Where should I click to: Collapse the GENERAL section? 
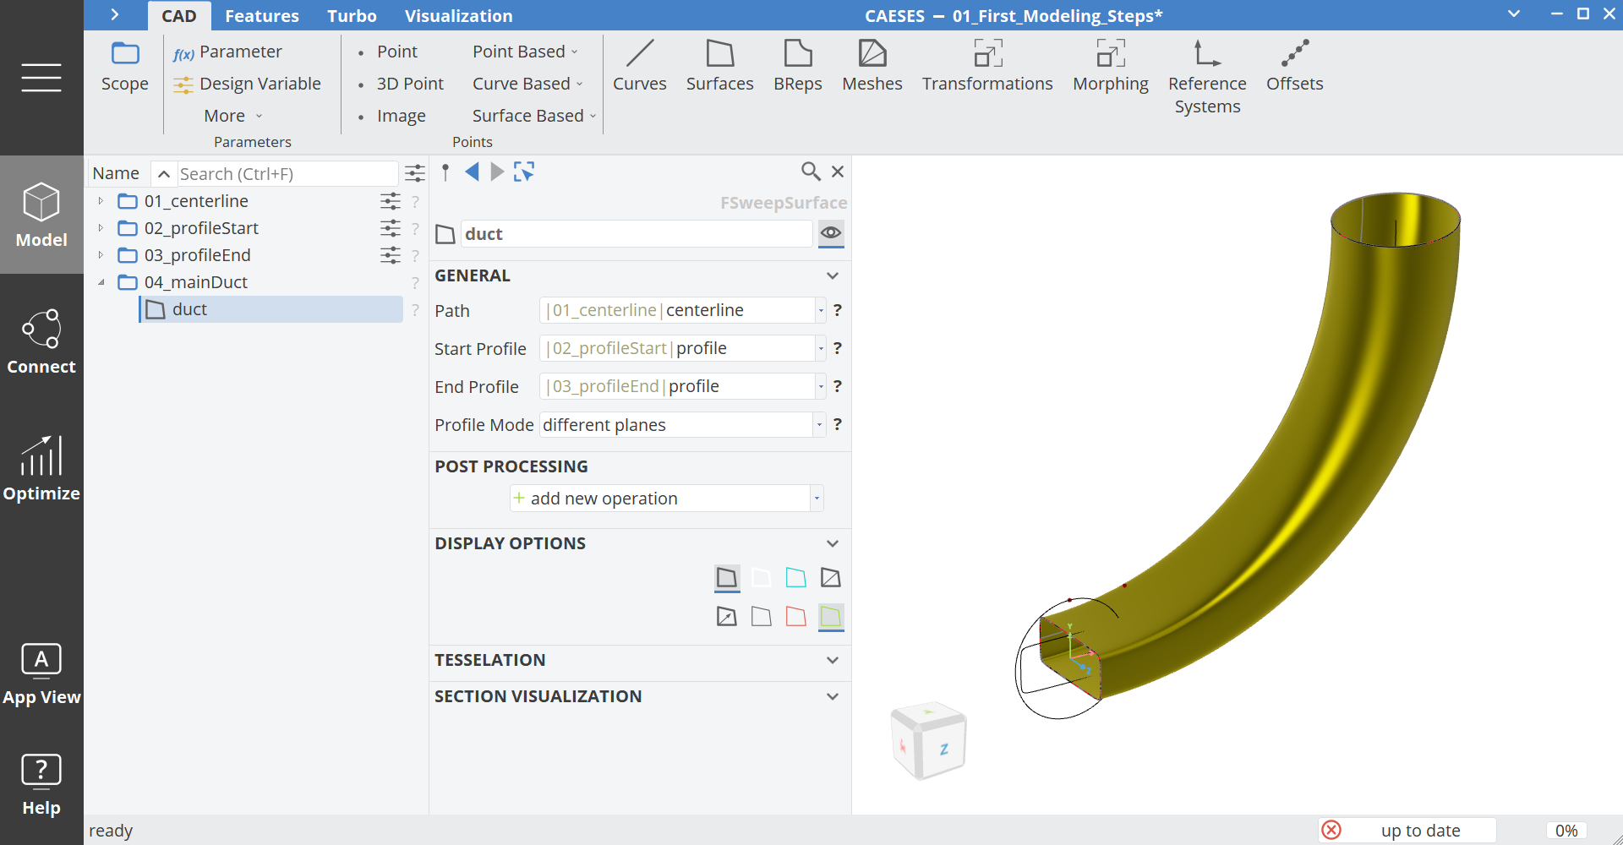point(833,275)
